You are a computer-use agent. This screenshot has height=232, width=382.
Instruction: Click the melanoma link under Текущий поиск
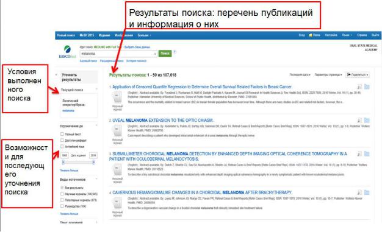click(68, 111)
